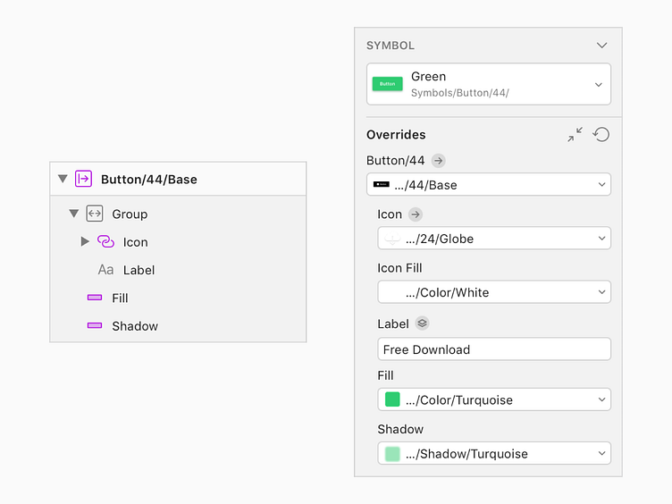Click the Shadow/Turquoise color swatch

[392, 453]
